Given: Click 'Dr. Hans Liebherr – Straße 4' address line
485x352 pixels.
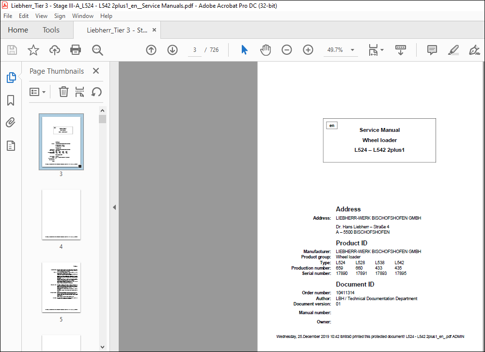Looking at the screenshot, I should pyautogui.click(x=362, y=226).
